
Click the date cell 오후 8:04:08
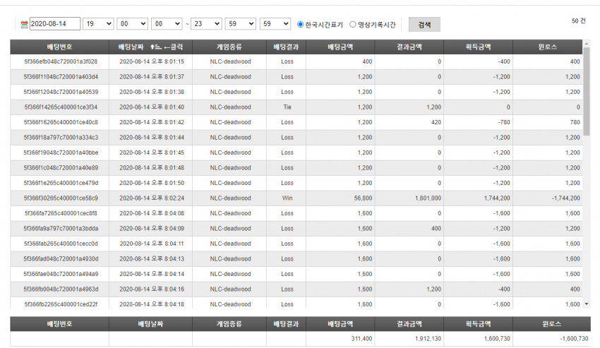(x=152, y=213)
